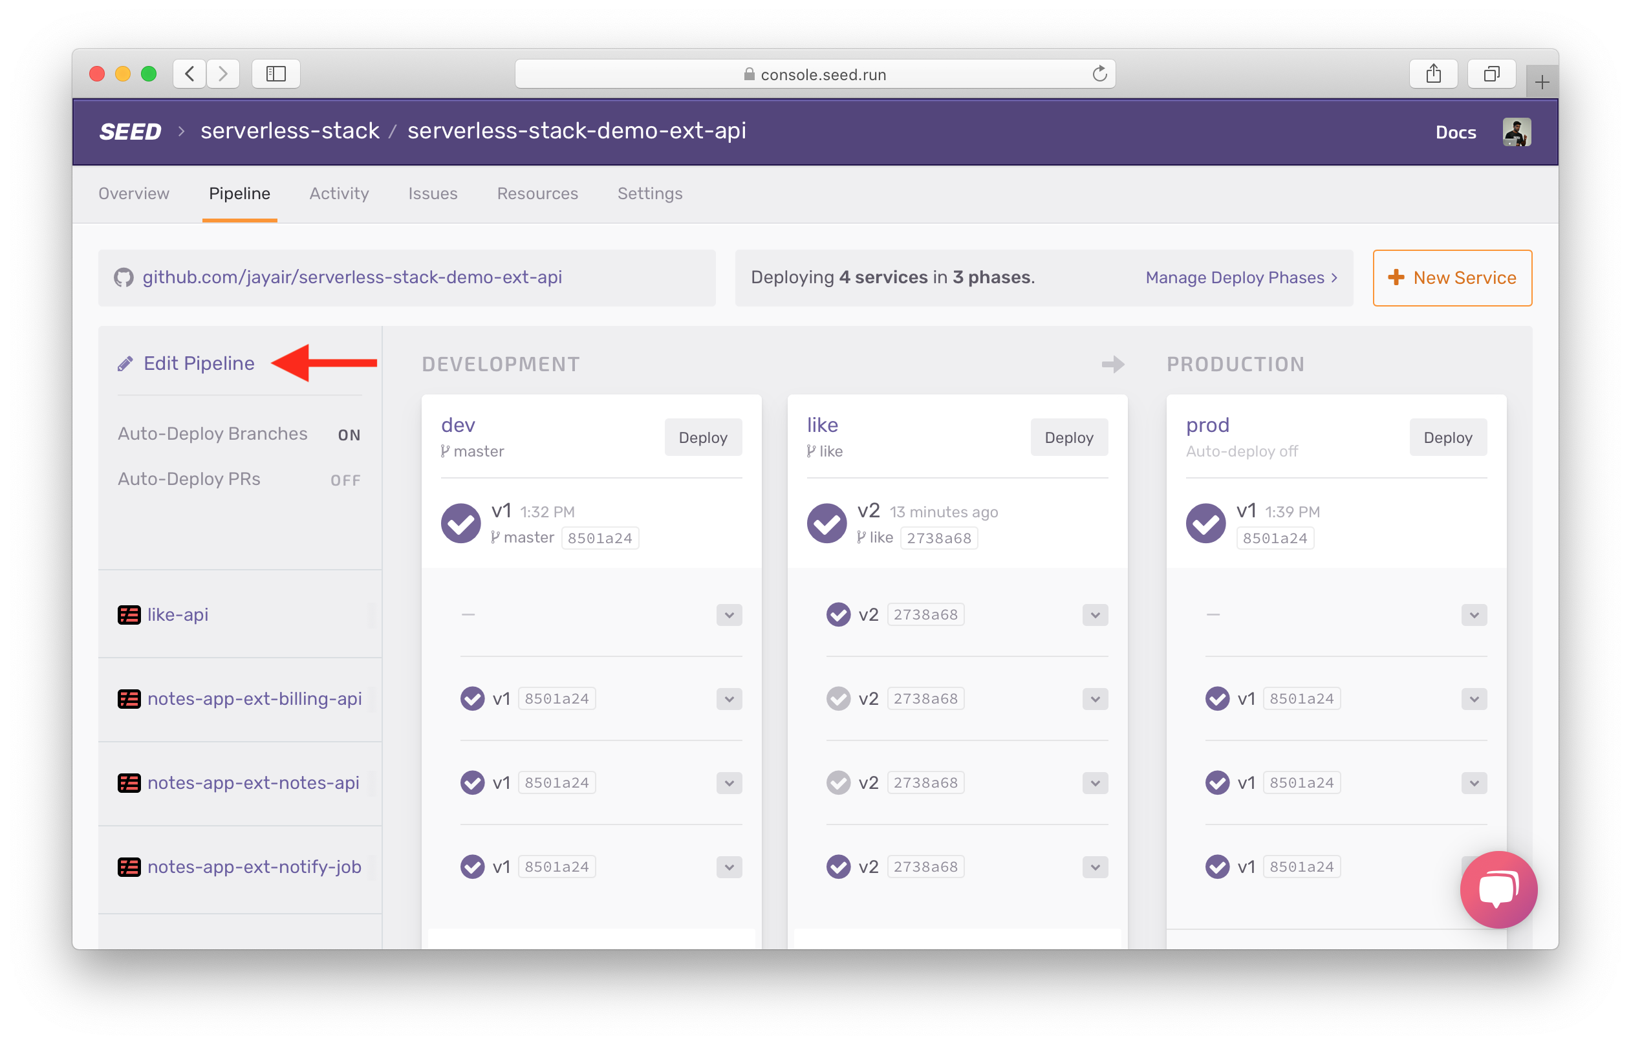Click the New Service button
The width and height of the screenshot is (1631, 1045).
[x=1453, y=276]
